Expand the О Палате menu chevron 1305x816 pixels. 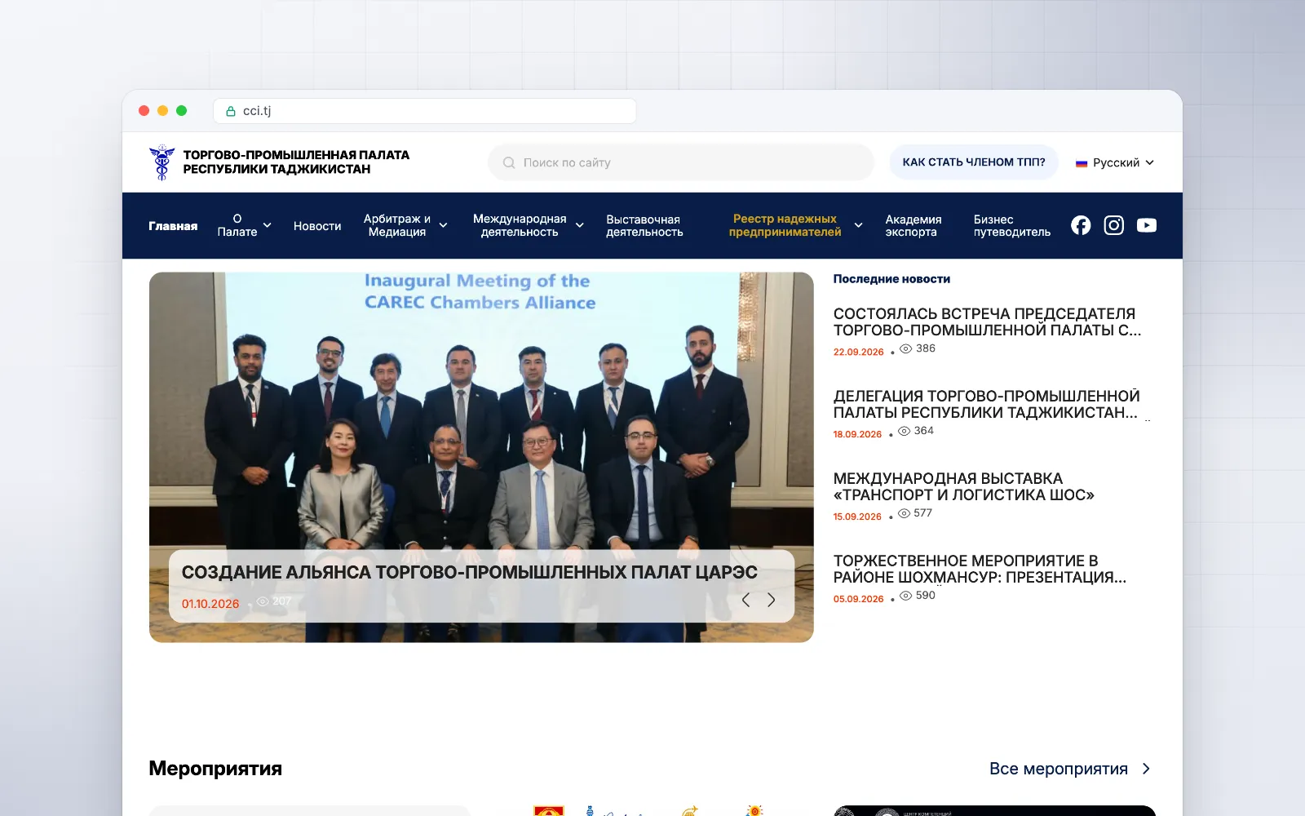(267, 225)
